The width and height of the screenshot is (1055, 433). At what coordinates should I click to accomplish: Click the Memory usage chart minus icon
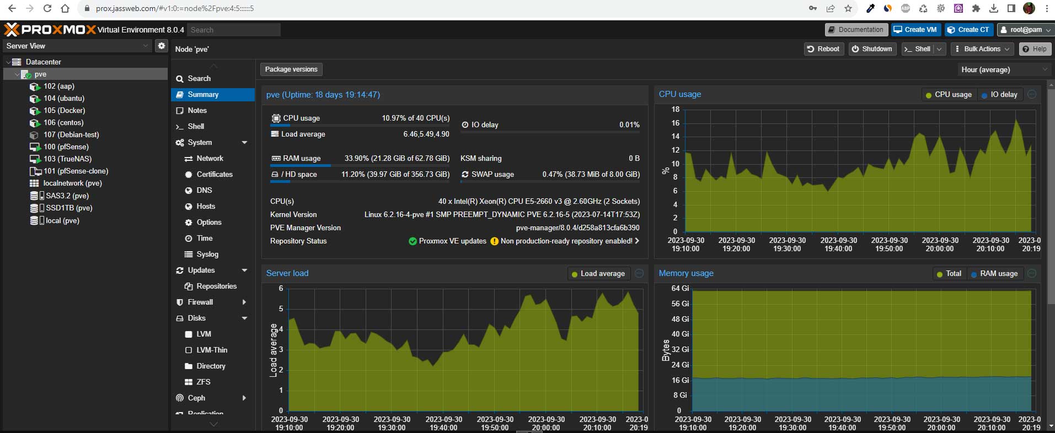(1032, 273)
